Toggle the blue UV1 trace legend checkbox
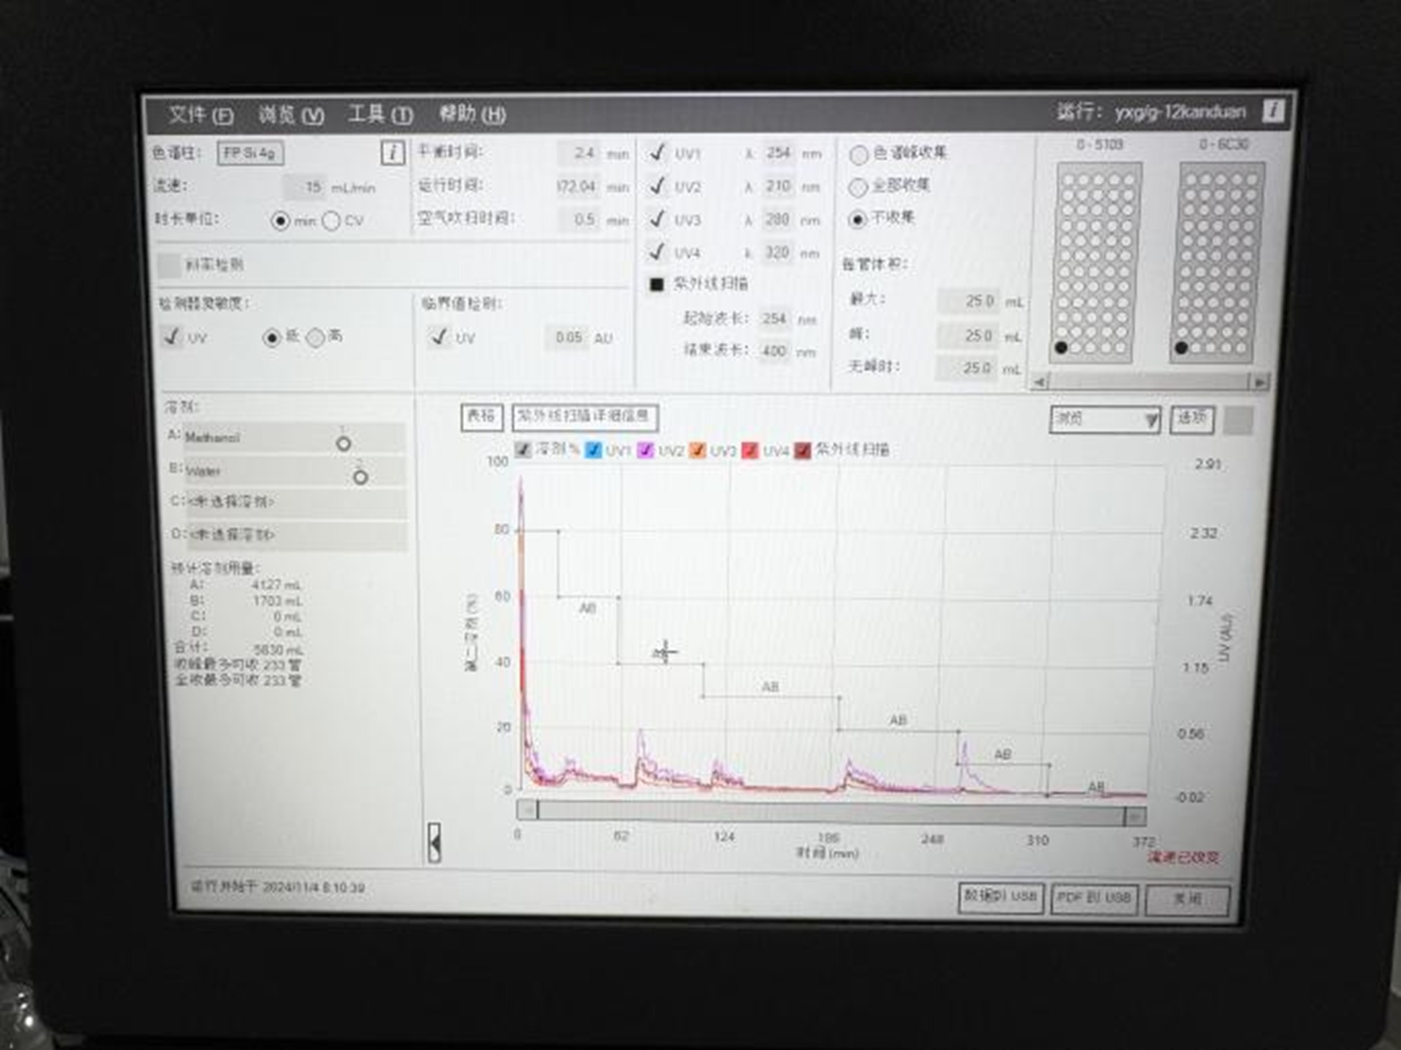 click(x=593, y=450)
